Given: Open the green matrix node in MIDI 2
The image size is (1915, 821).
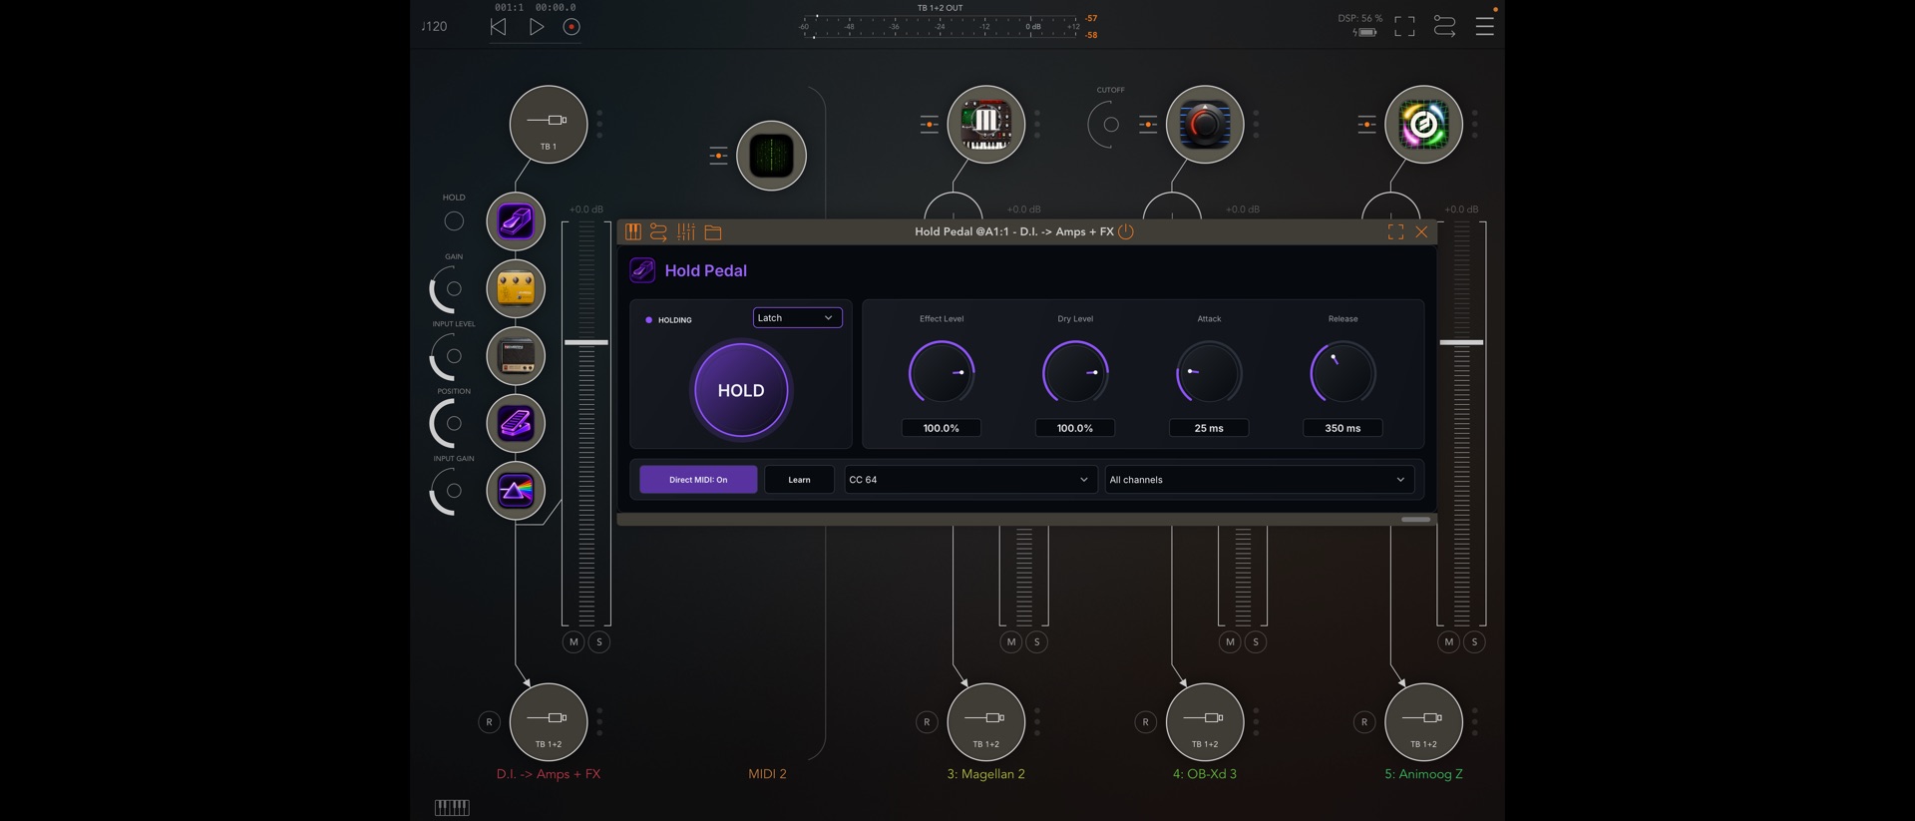Looking at the screenshot, I should [x=771, y=156].
